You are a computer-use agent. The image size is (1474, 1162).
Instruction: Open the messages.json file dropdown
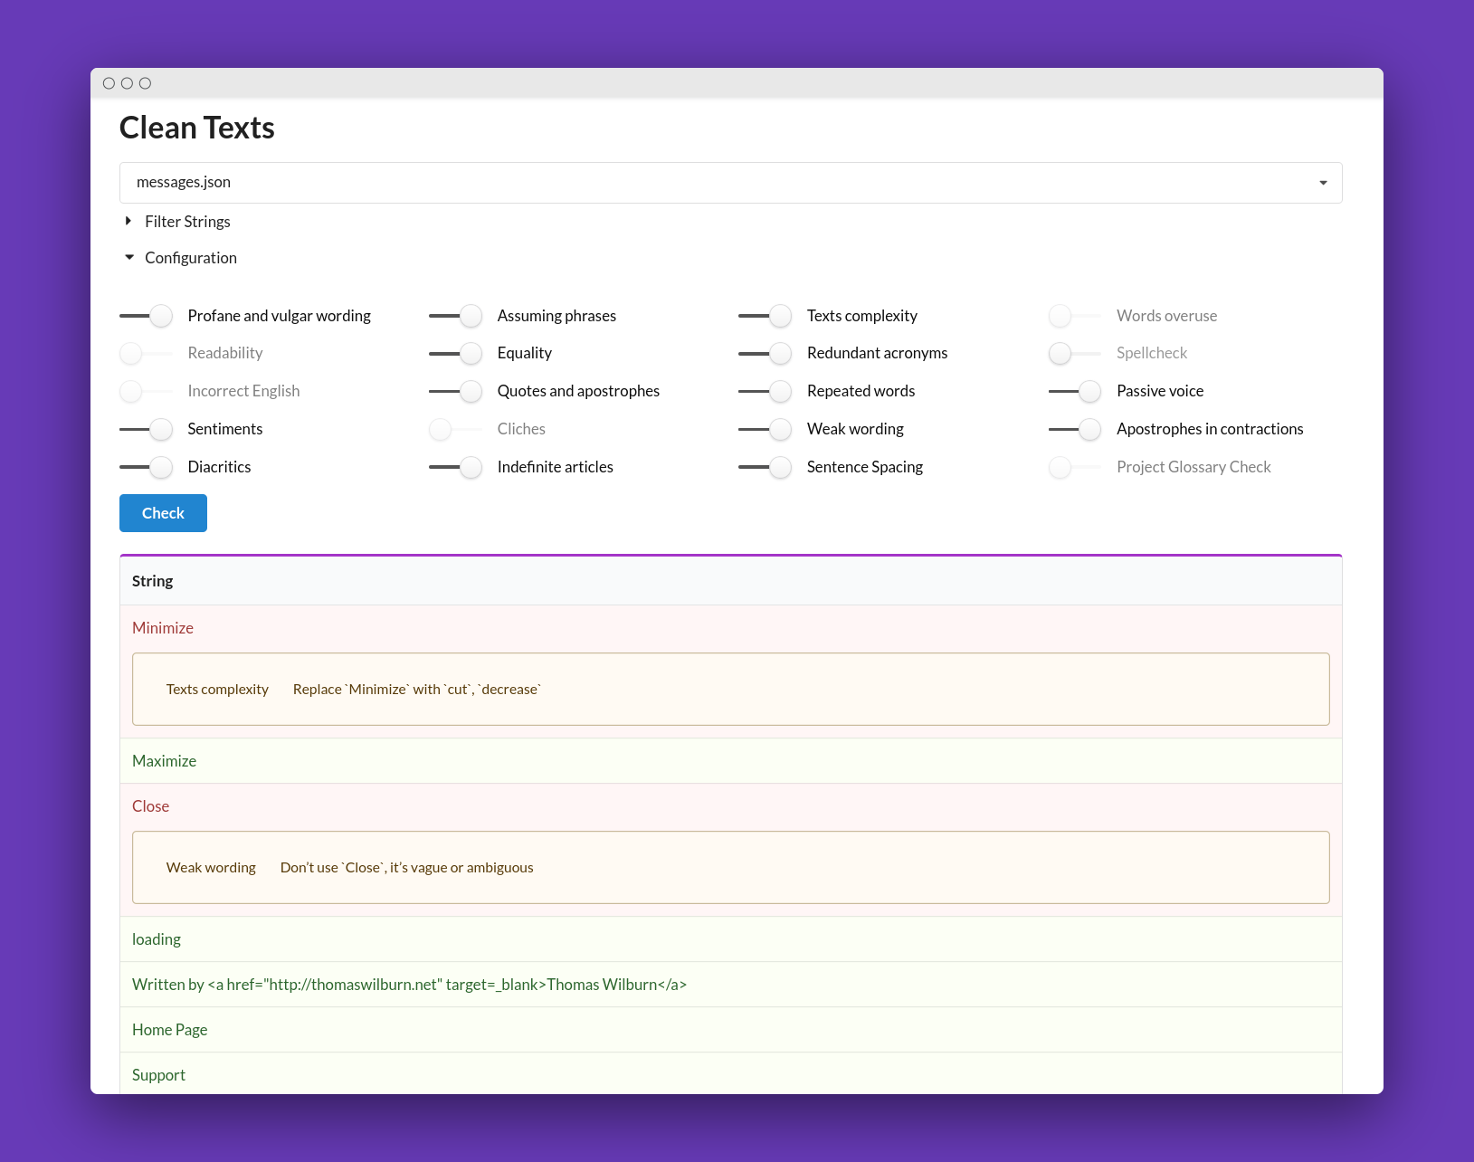[x=730, y=183]
